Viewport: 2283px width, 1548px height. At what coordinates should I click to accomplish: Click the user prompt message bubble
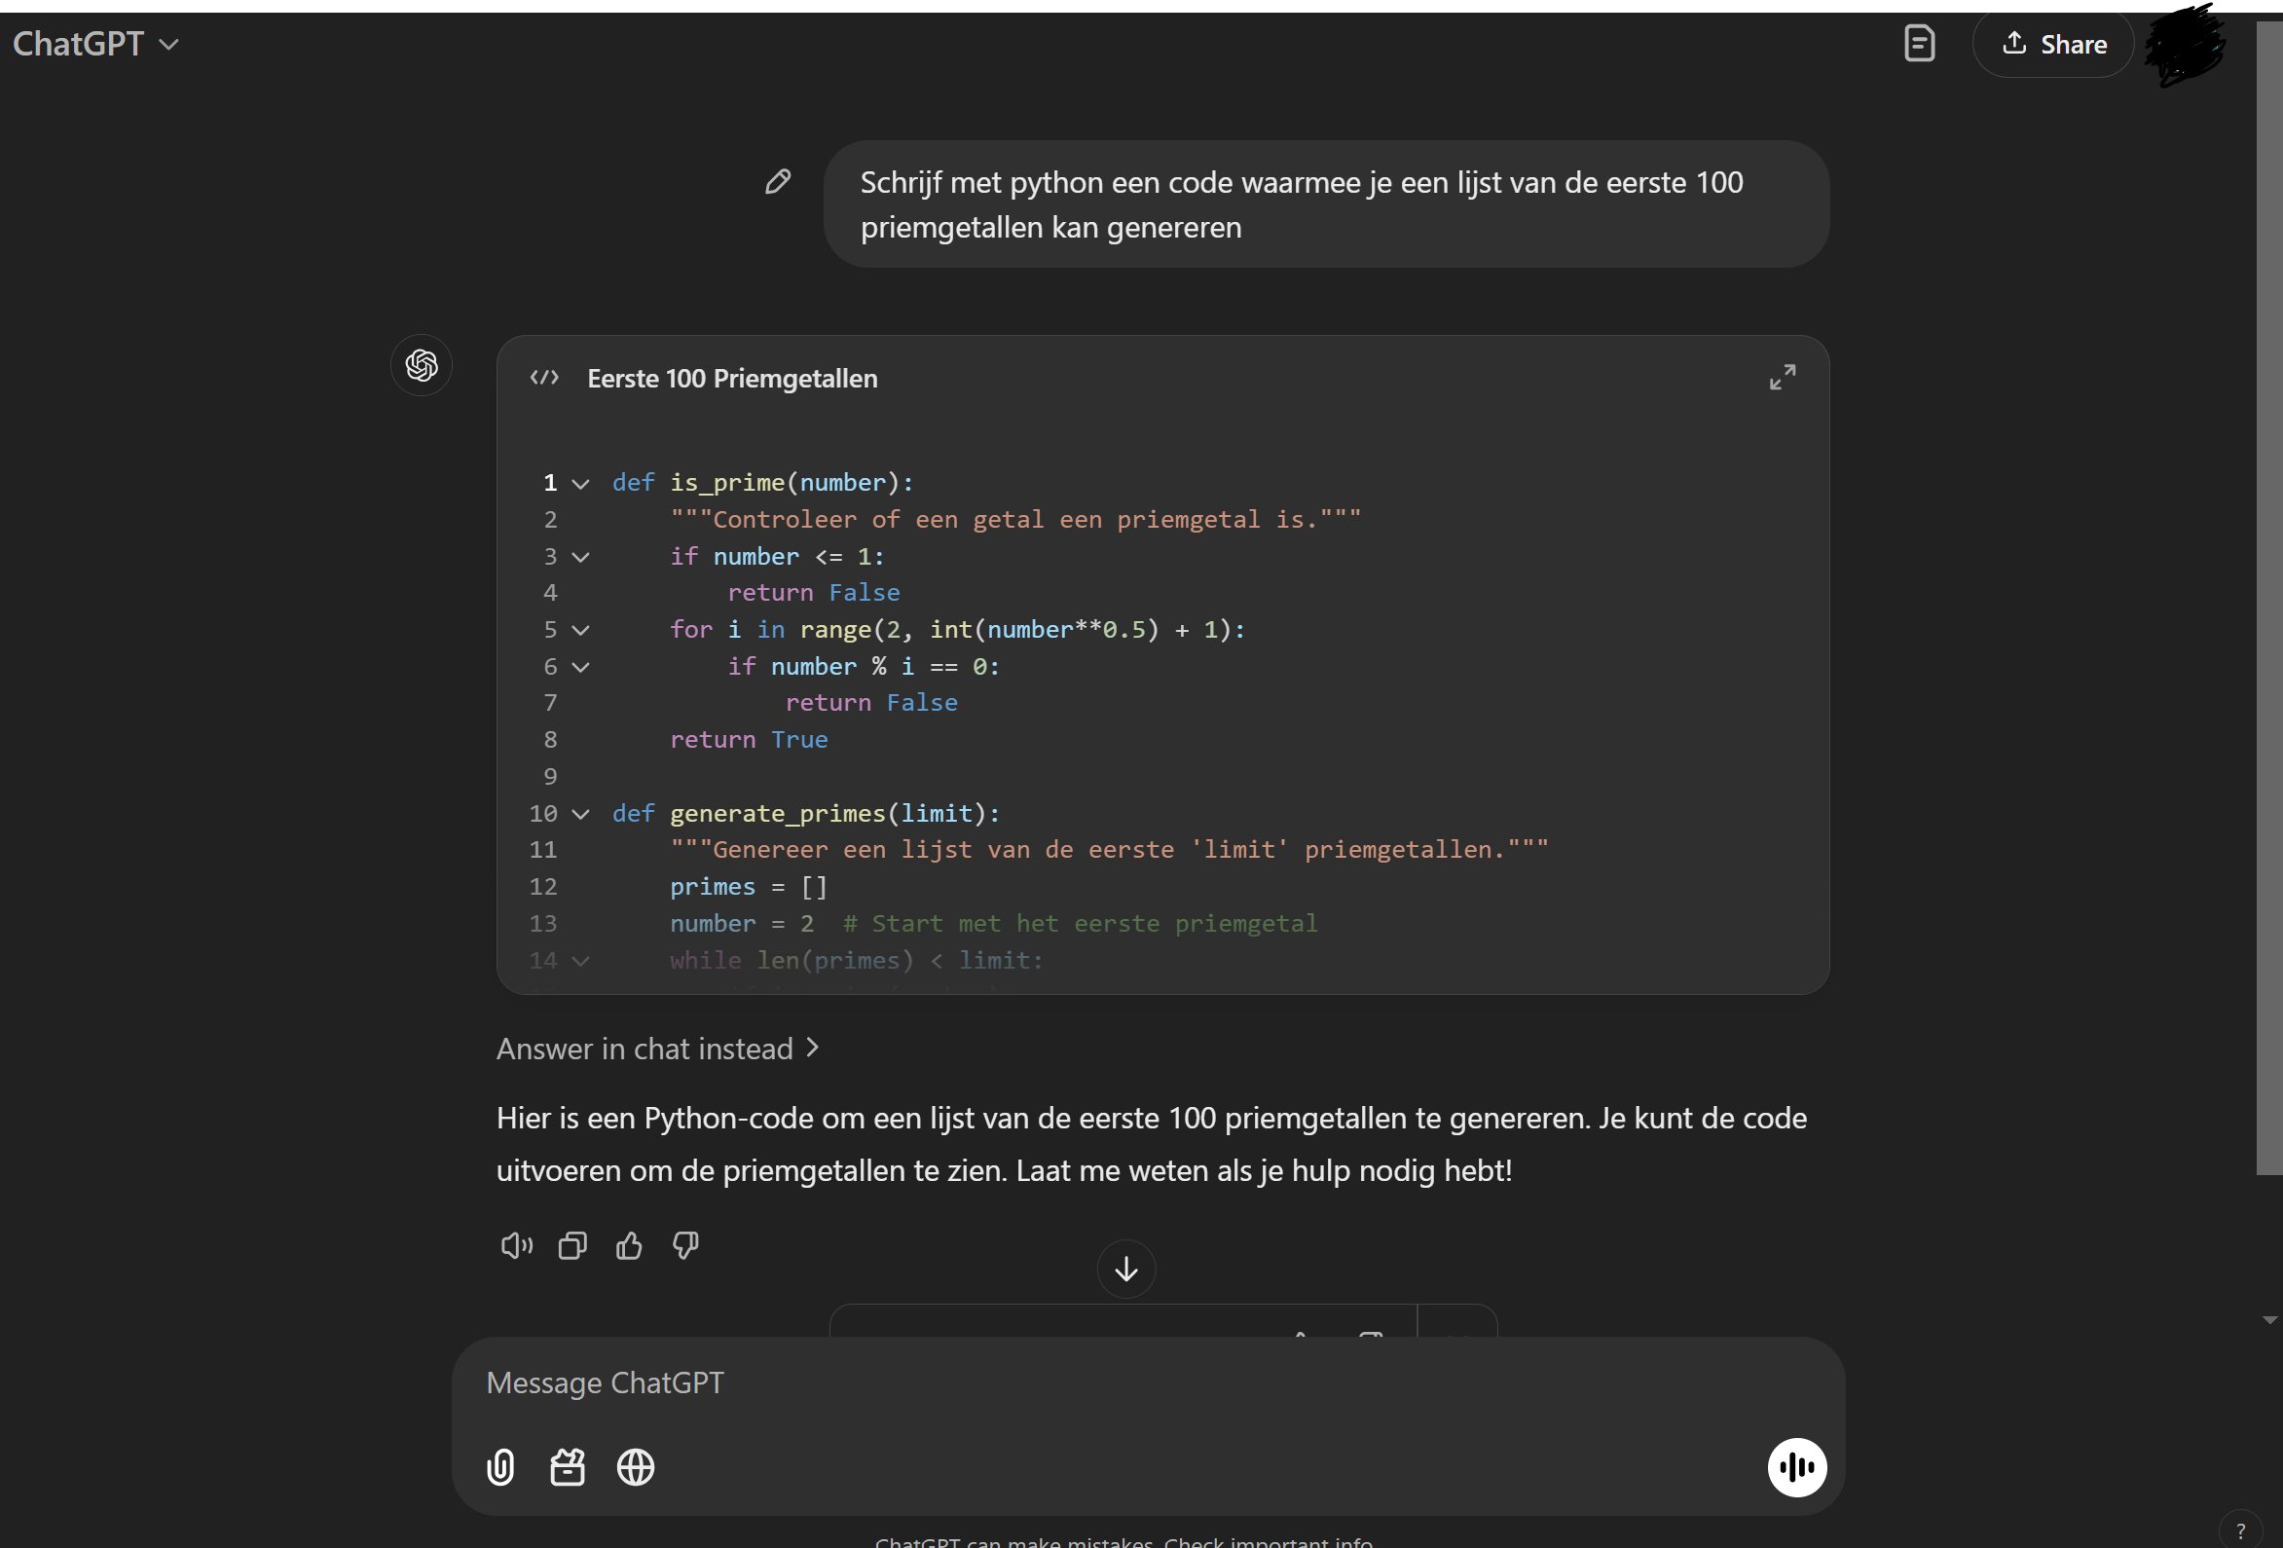(1326, 204)
